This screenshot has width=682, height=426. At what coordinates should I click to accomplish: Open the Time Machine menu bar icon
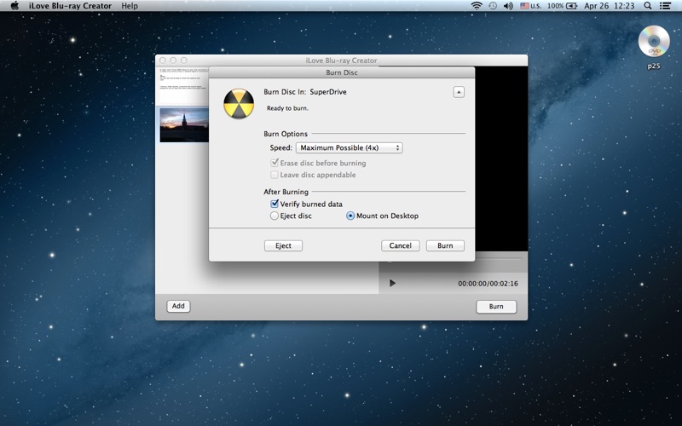coord(493,6)
